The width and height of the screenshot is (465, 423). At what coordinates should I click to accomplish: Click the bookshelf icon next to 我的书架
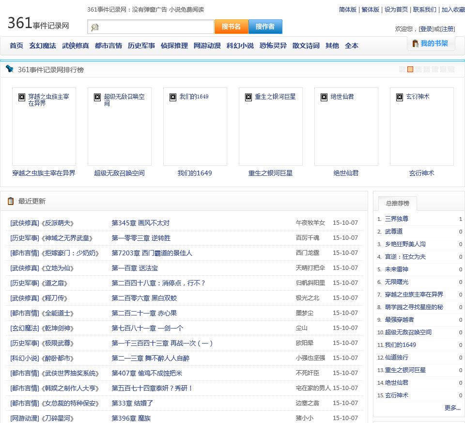tap(415, 44)
